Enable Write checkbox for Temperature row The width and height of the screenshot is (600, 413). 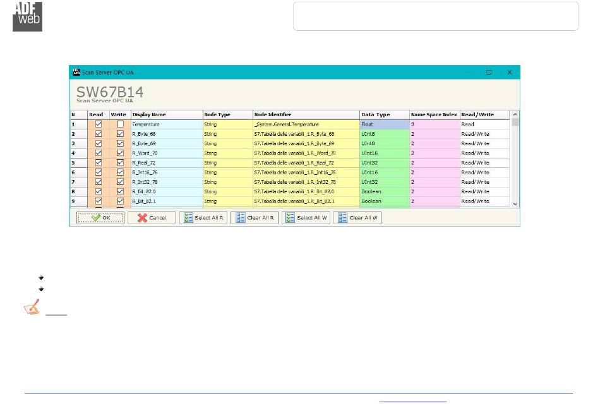pyautogui.click(x=120, y=124)
